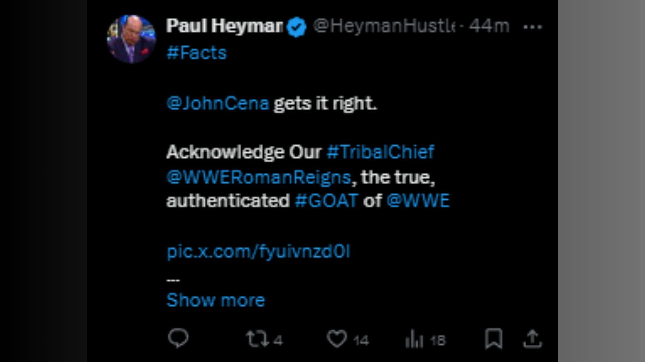Open the pic.x.com/fyuivnzd0I link
The width and height of the screenshot is (645, 362).
point(258,251)
